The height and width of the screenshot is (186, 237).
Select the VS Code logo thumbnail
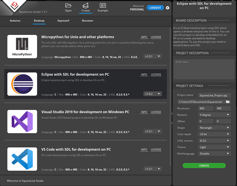(x=22, y=159)
